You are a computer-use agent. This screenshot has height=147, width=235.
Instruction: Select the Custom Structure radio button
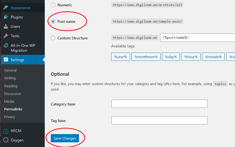click(x=53, y=38)
